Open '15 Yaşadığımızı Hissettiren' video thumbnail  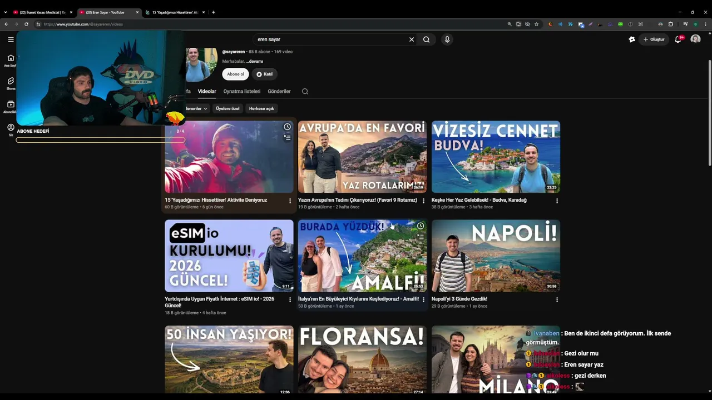pyautogui.click(x=229, y=157)
